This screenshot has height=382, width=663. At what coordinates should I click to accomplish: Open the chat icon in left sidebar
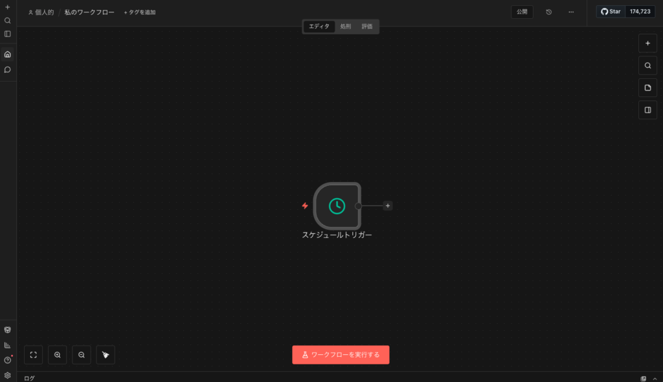8,69
